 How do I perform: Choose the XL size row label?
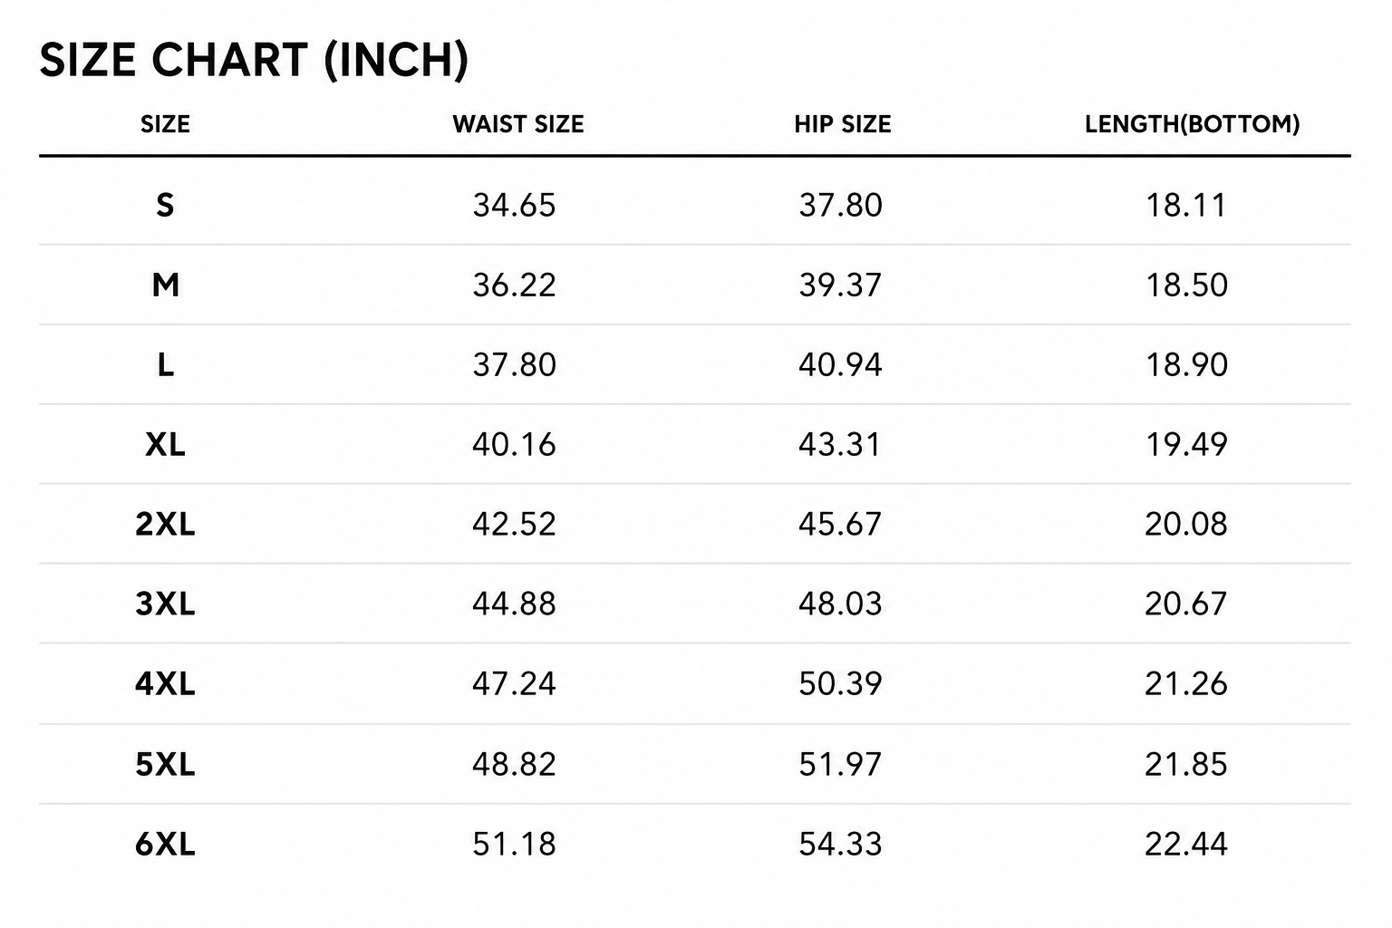point(165,444)
